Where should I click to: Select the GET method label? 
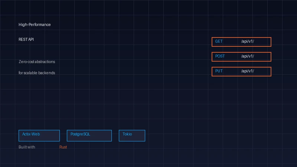[219, 42]
